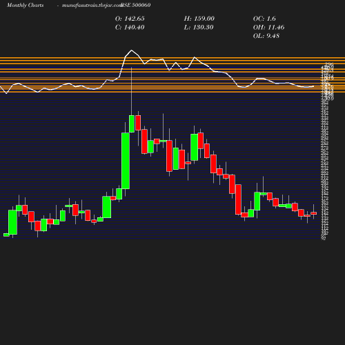Image resolution: width=345 pixels, height=345 pixels.
Task: Select the high value 'H: 159.00'
Action: coord(199,19)
